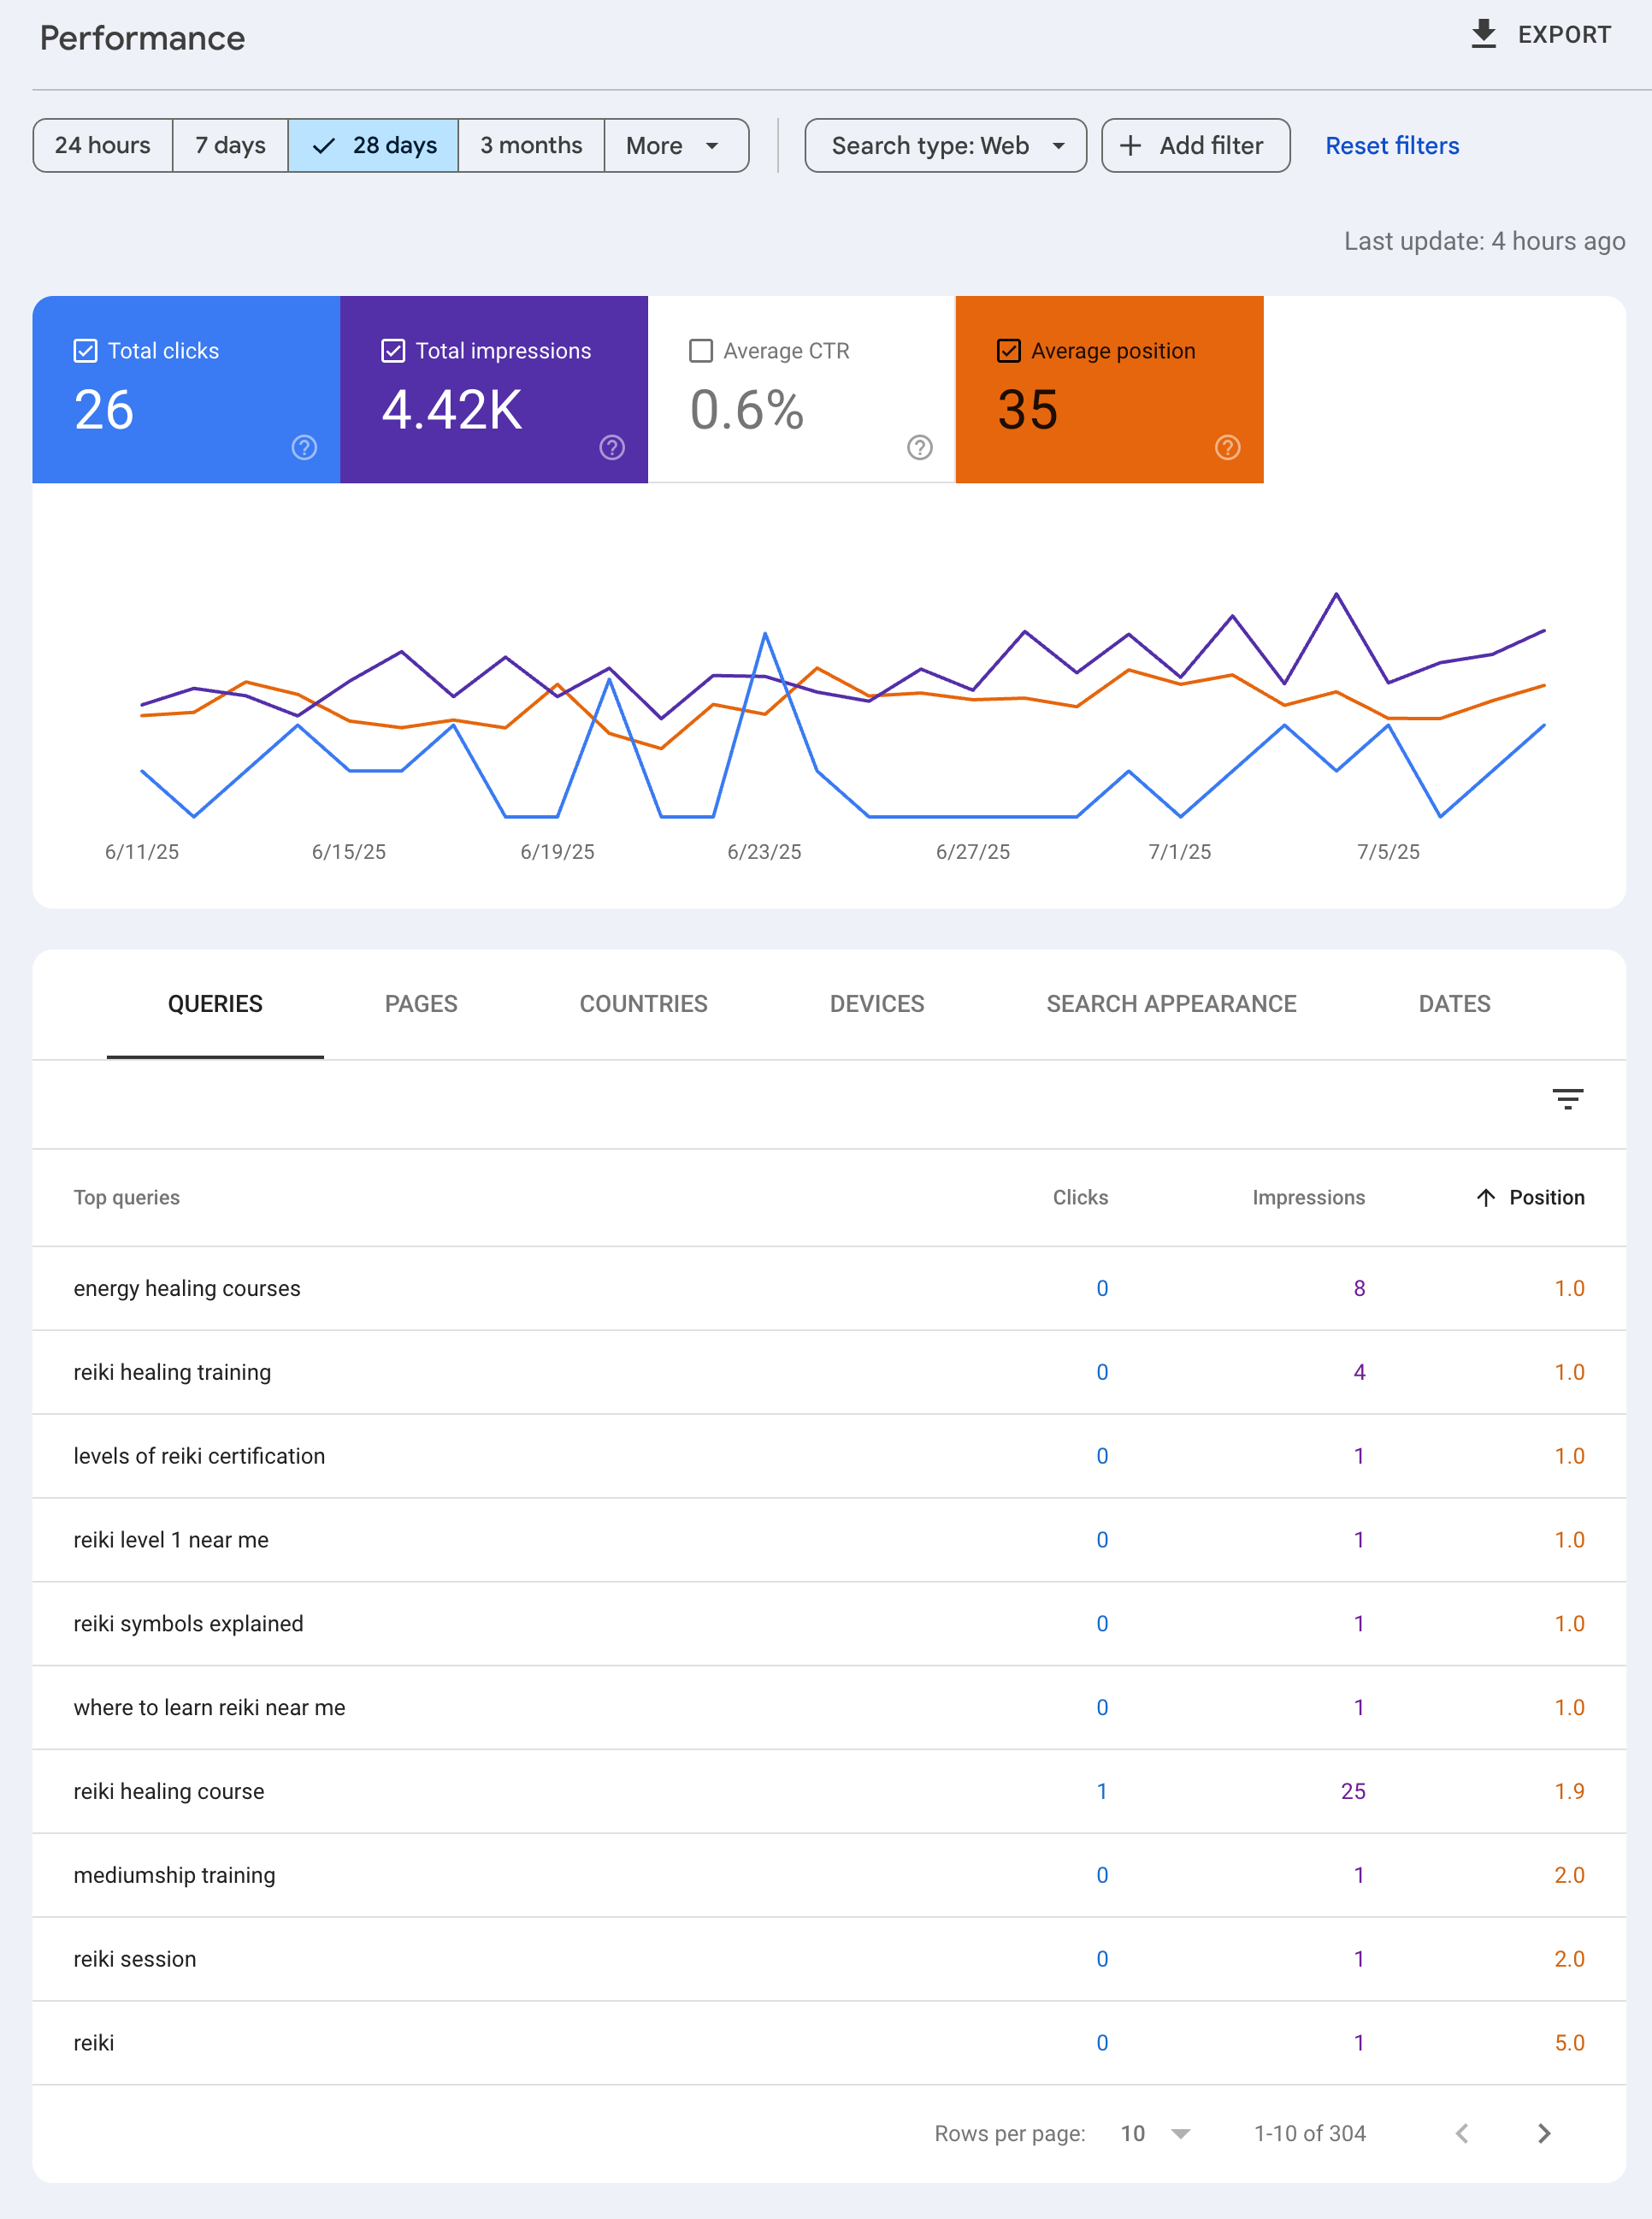Click query 'reiki level 1 near me'
1652x2219 pixels.
tap(171, 1541)
